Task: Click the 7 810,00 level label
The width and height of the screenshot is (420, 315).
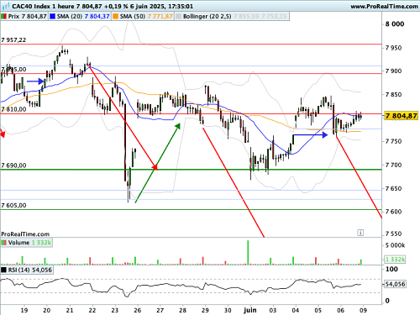Action: tap(13, 109)
